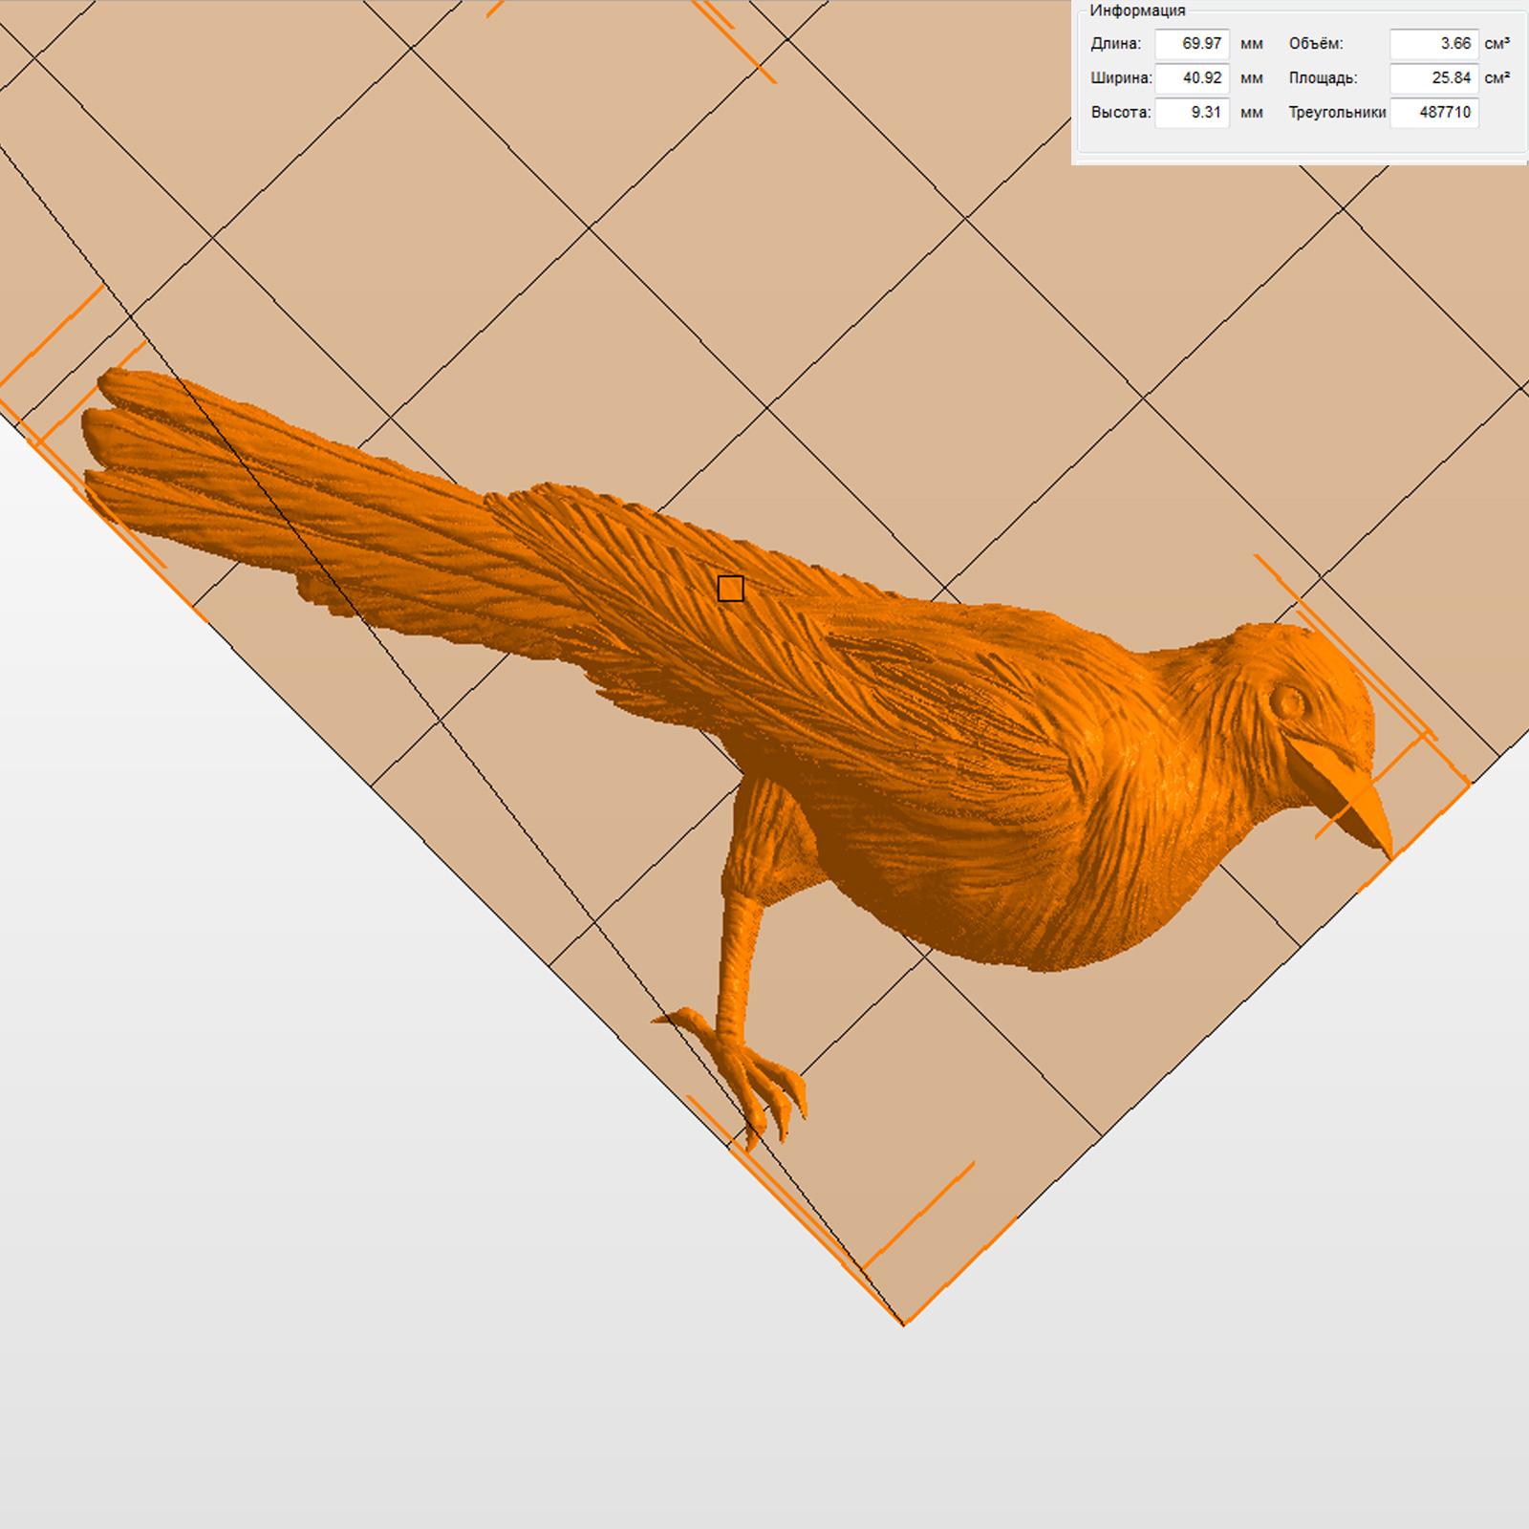Click the Длина label text
This screenshot has width=1529, height=1529.
pos(1115,44)
